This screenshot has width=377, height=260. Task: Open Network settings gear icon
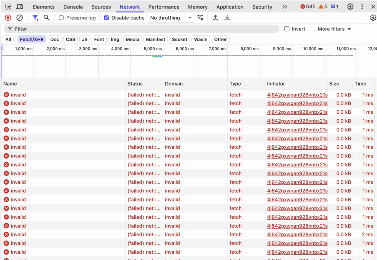point(373,18)
